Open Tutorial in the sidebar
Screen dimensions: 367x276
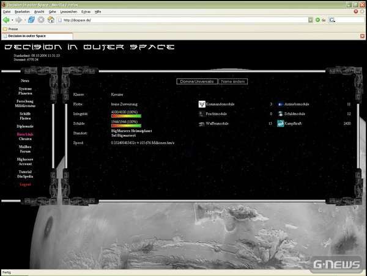[25, 172]
